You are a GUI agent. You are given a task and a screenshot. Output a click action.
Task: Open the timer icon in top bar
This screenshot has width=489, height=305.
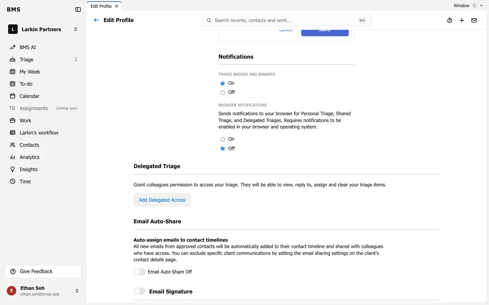click(x=450, y=20)
